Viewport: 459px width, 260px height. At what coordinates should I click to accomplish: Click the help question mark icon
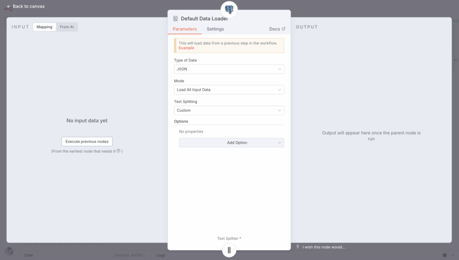118,151
